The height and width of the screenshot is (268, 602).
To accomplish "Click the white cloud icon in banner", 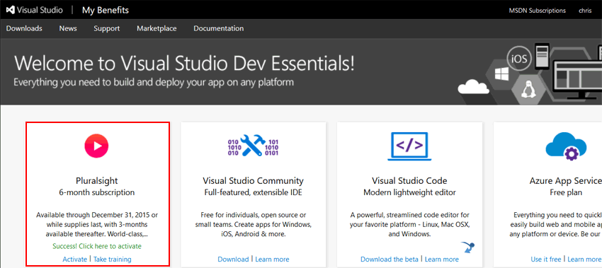I will click(473, 88).
